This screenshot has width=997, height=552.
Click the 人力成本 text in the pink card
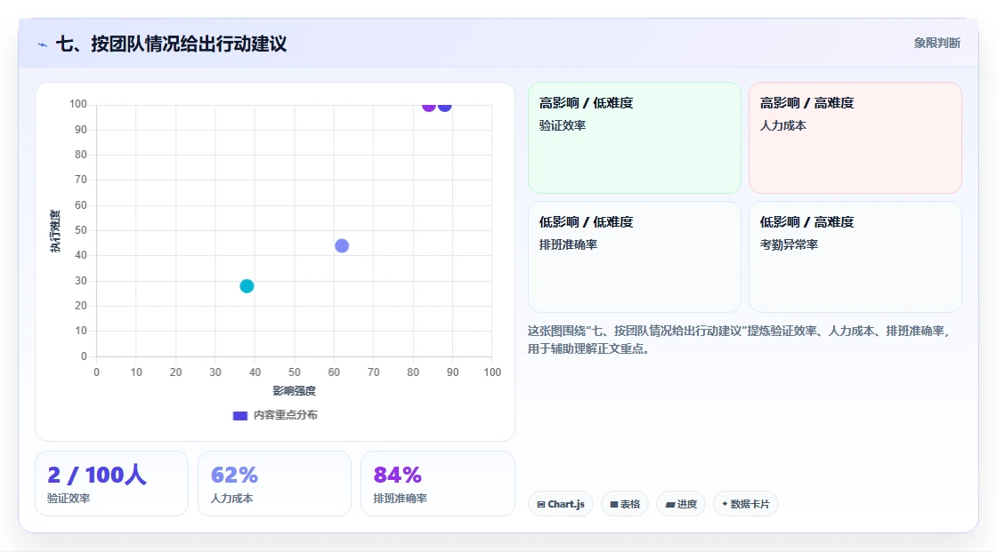[782, 125]
